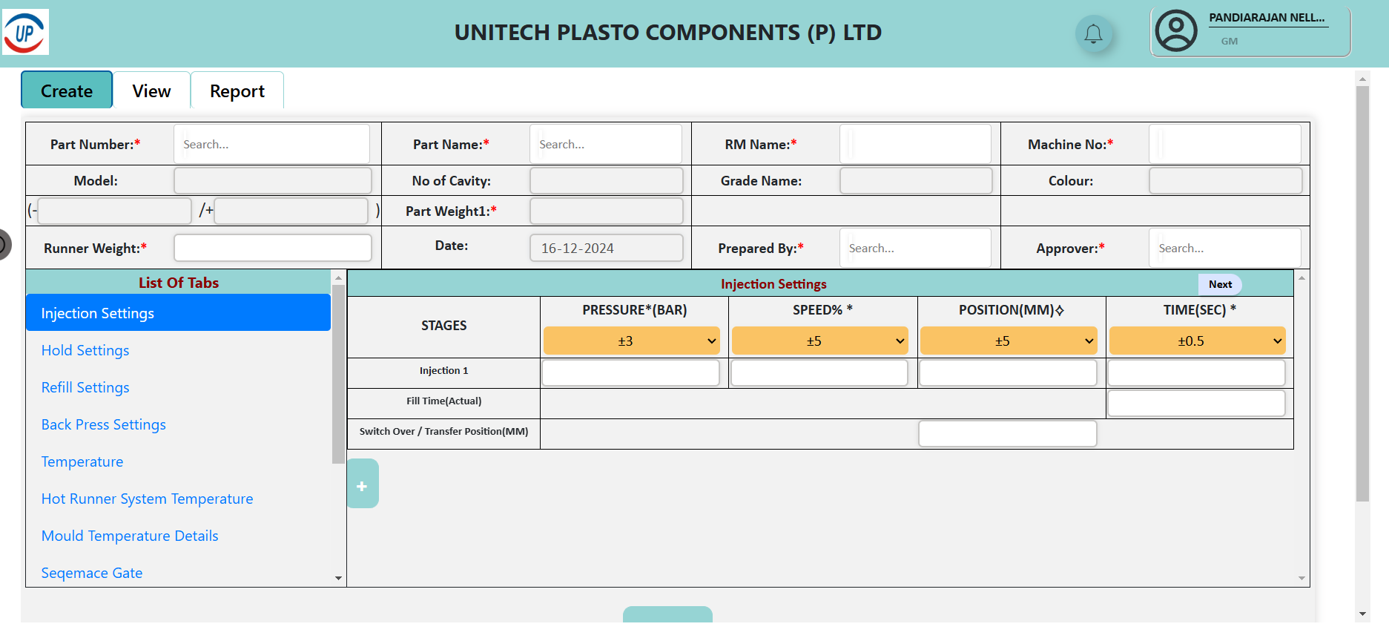Click the plus add-stage button
1389x641 pixels.
pyautogui.click(x=362, y=484)
